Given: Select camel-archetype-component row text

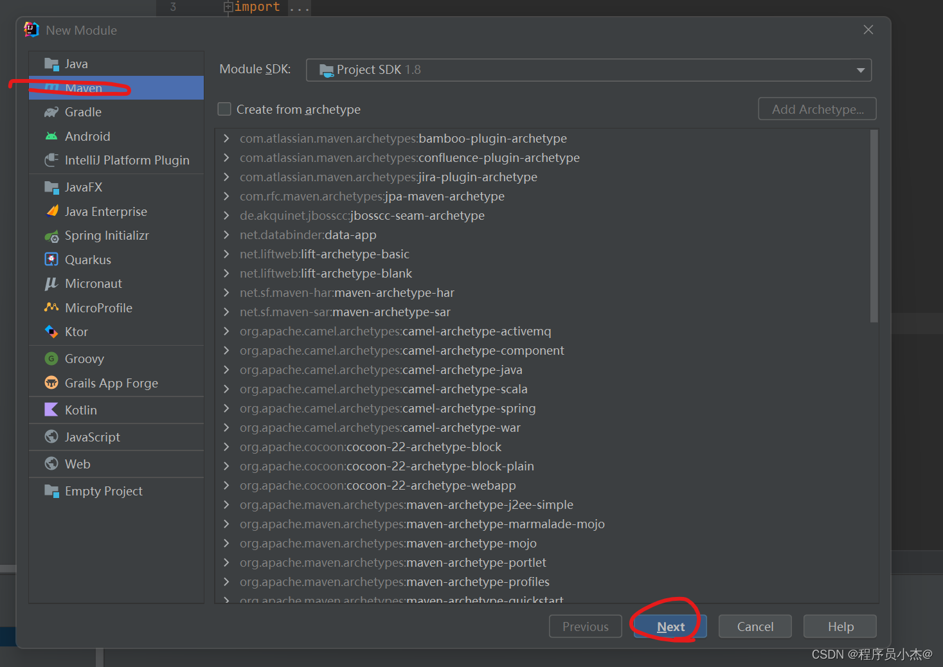Looking at the screenshot, I should pyautogui.click(x=402, y=350).
